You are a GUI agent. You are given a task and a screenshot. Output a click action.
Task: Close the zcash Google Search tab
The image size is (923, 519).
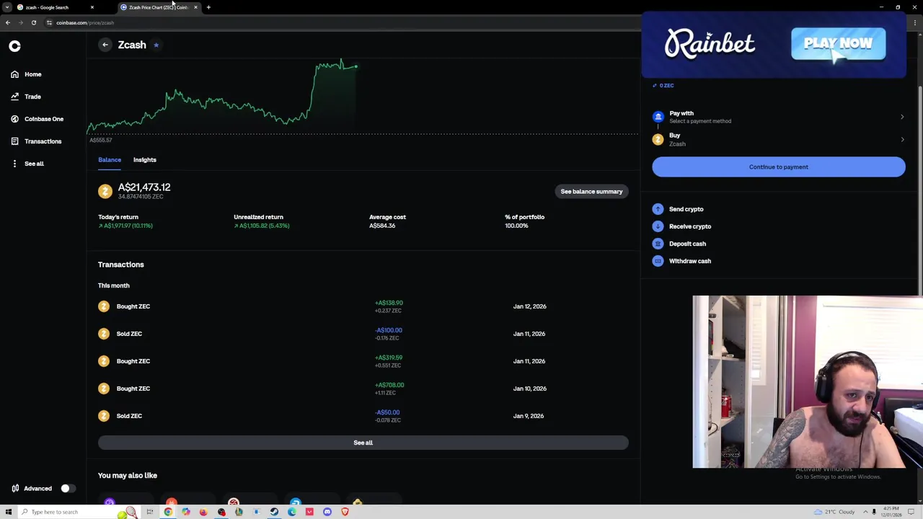click(92, 7)
